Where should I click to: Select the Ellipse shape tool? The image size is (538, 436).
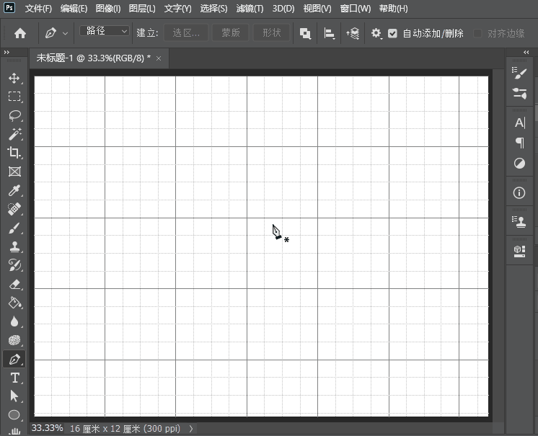pyautogui.click(x=14, y=415)
